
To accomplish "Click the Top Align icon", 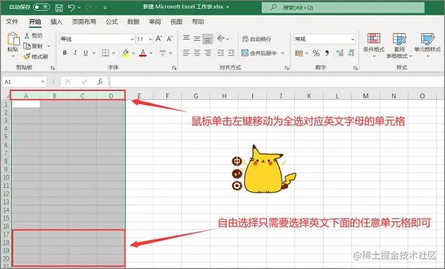I will 186,39.
